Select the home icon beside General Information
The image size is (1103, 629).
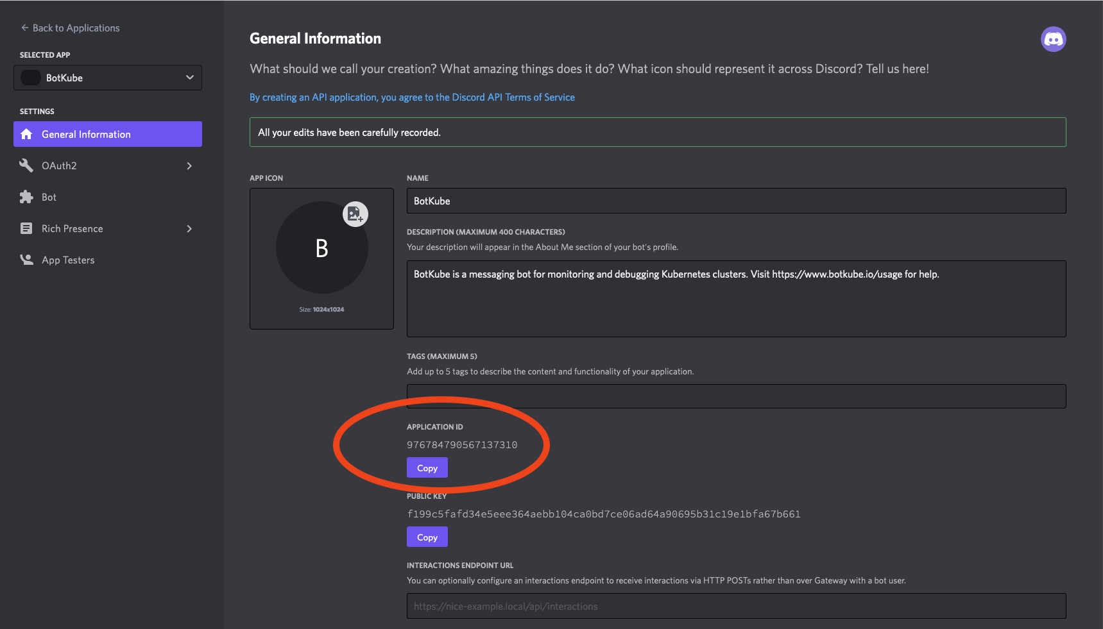coord(26,134)
